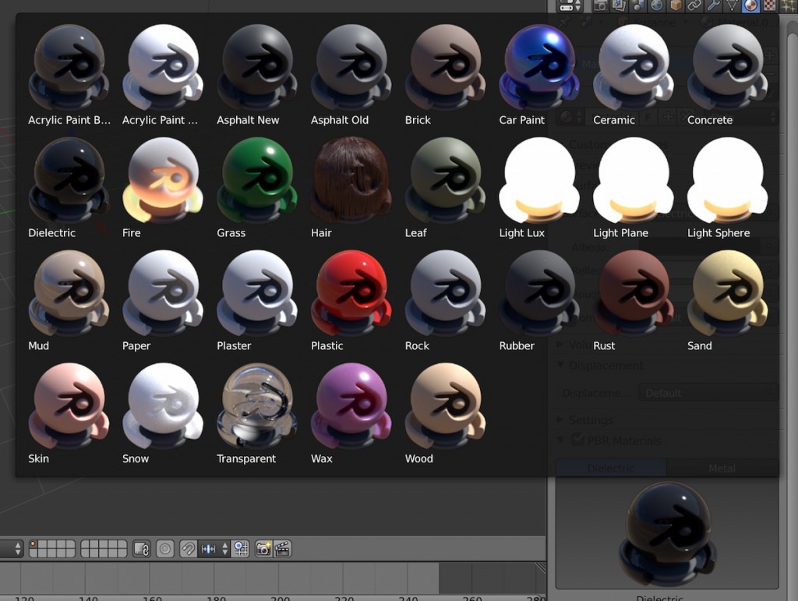
Task: Select the Asphalt Old material preset
Action: [x=351, y=76]
